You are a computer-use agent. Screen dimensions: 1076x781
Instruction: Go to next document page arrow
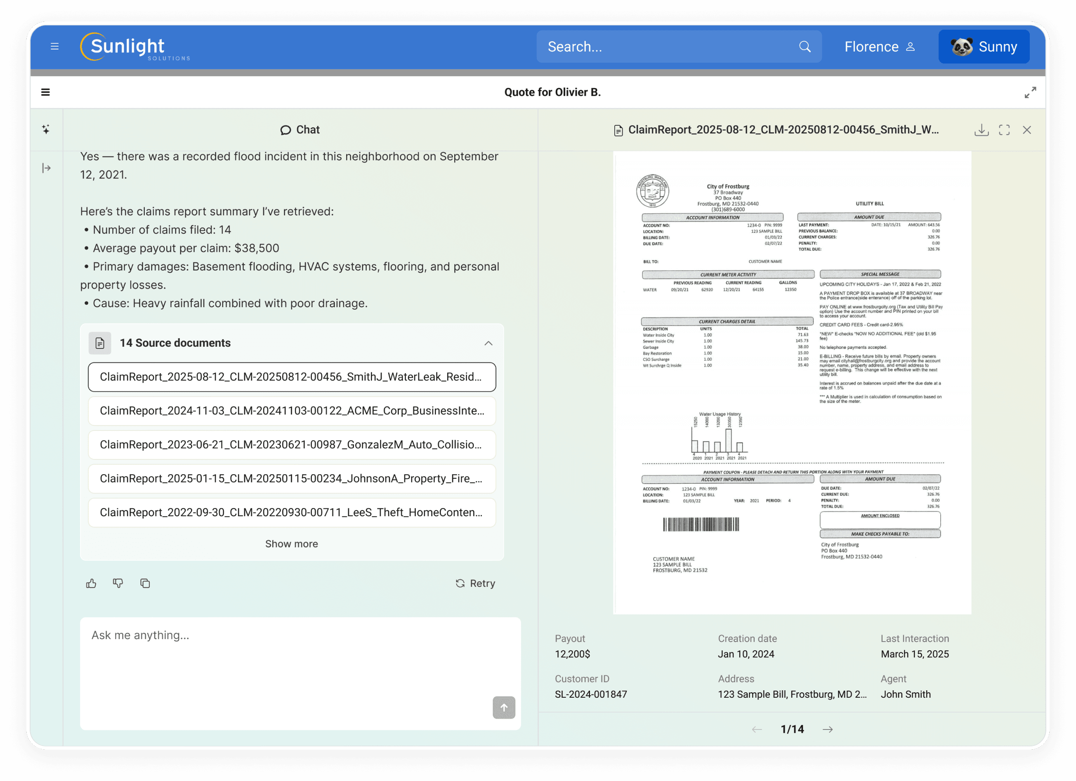827,729
